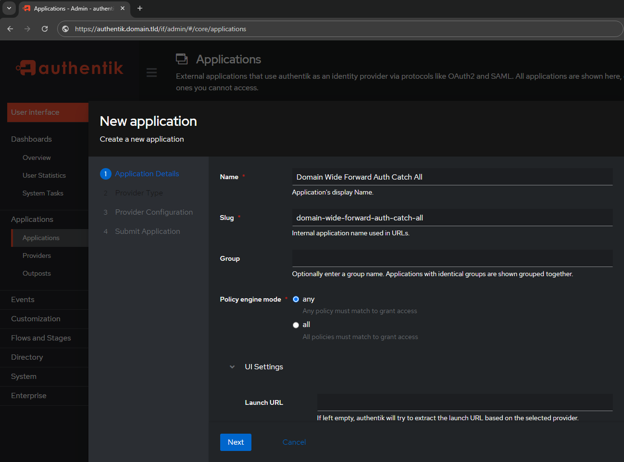Screen dimensions: 624x462
Task: Click the 'Policy engine mode' label
Action: pos(250,299)
